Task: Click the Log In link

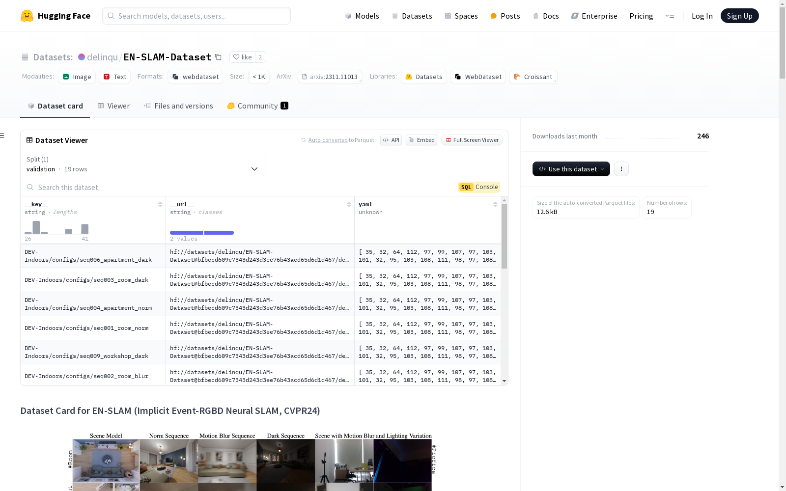Action: coord(702,16)
